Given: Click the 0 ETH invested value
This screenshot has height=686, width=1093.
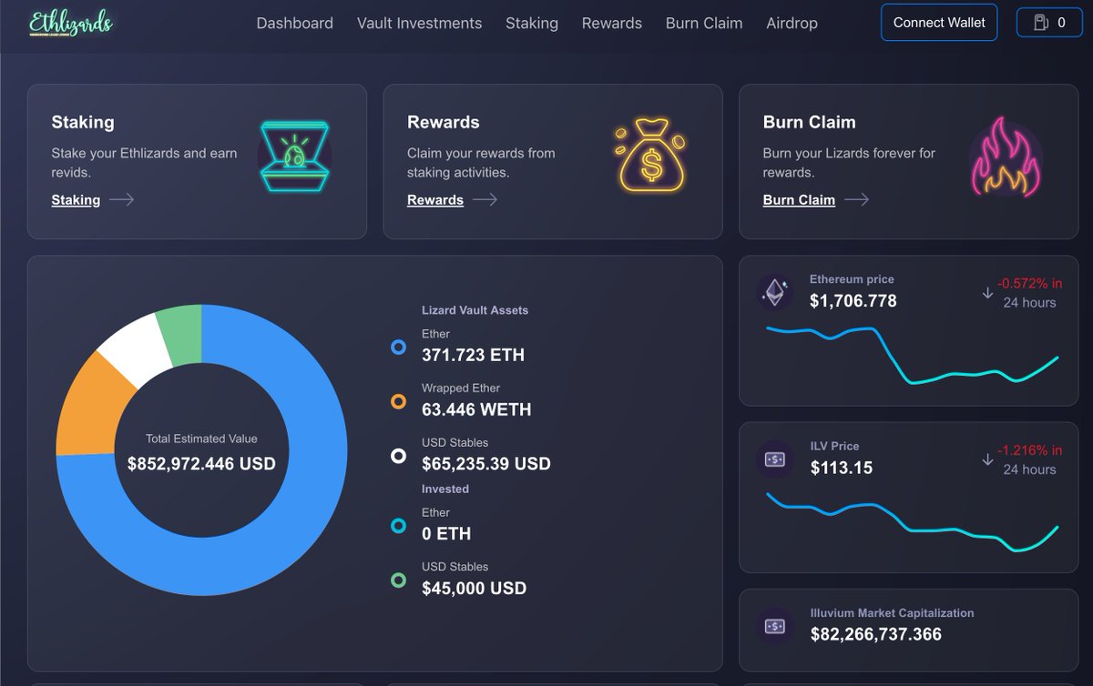Looking at the screenshot, I should pyautogui.click(x=446, y=533).
